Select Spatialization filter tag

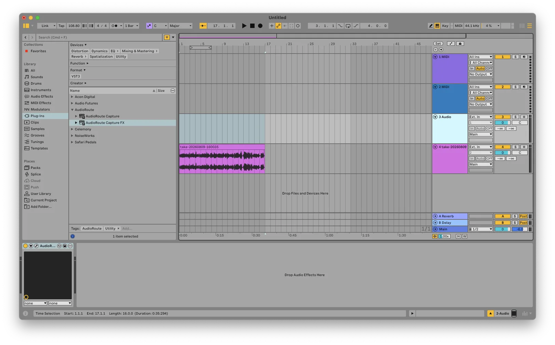click(101, 57)
